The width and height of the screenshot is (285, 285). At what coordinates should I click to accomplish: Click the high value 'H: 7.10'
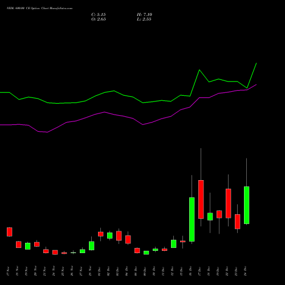144,15
